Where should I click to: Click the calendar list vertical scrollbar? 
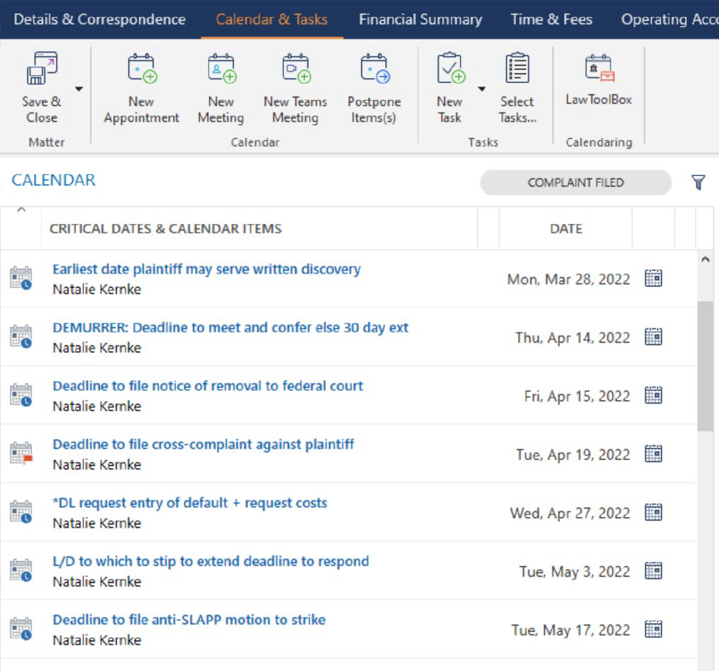[x=705, y=364]
